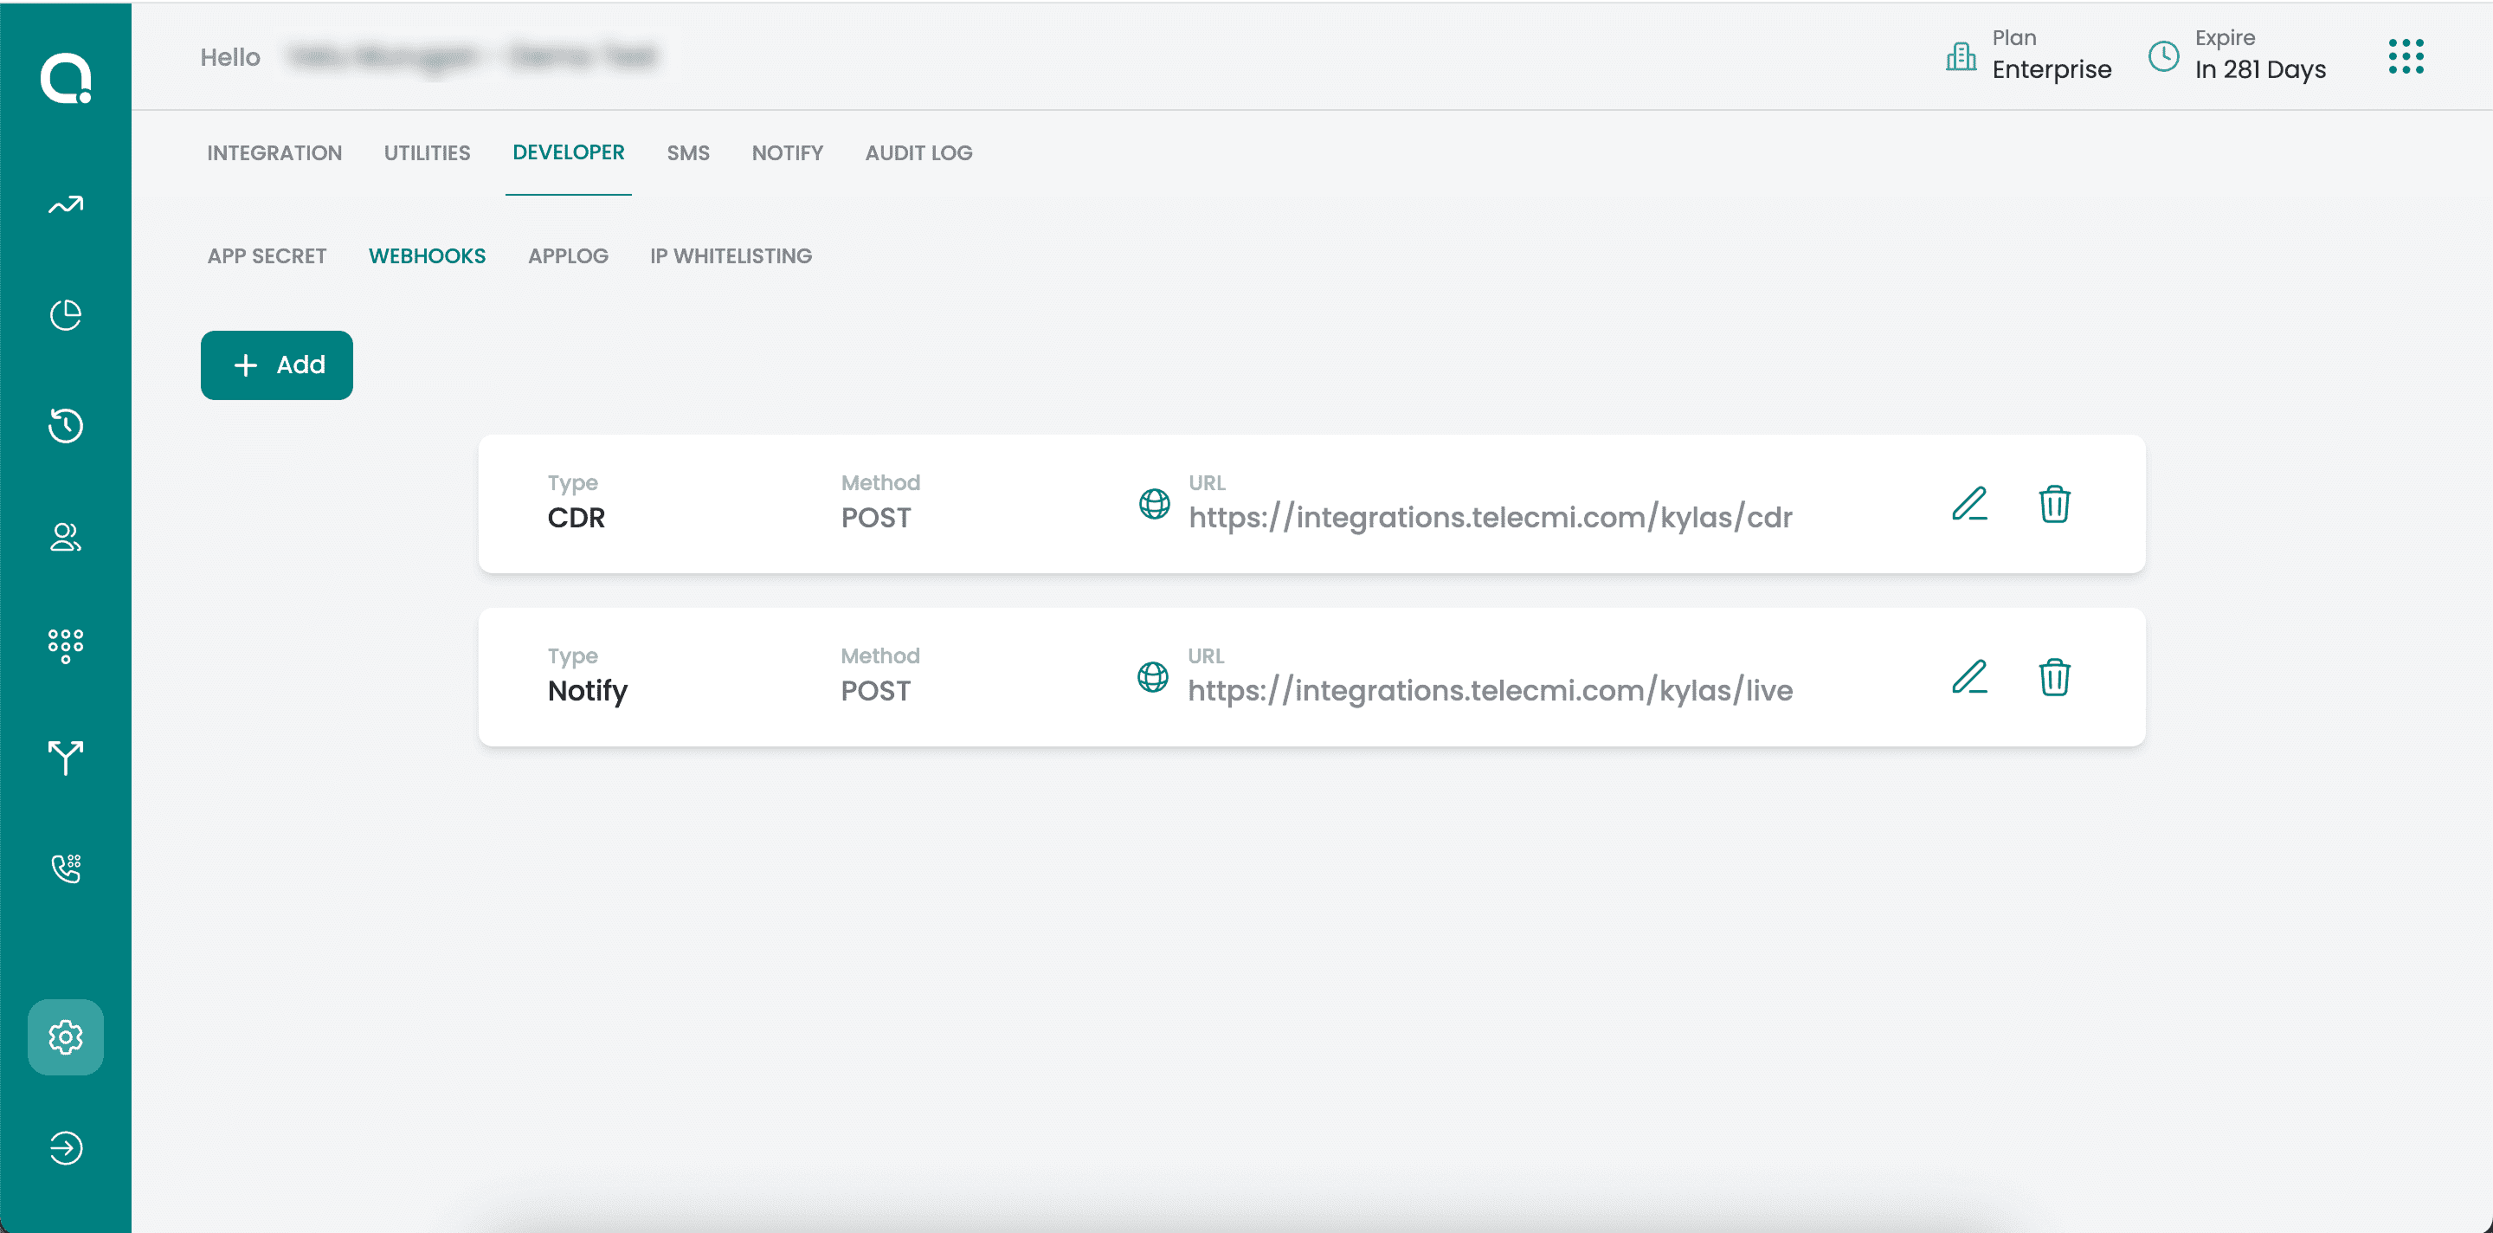This screenshot has height=1233, width=2493.
Task: Open the dialpad sidebar icon
Action: (x=66, y=646)
